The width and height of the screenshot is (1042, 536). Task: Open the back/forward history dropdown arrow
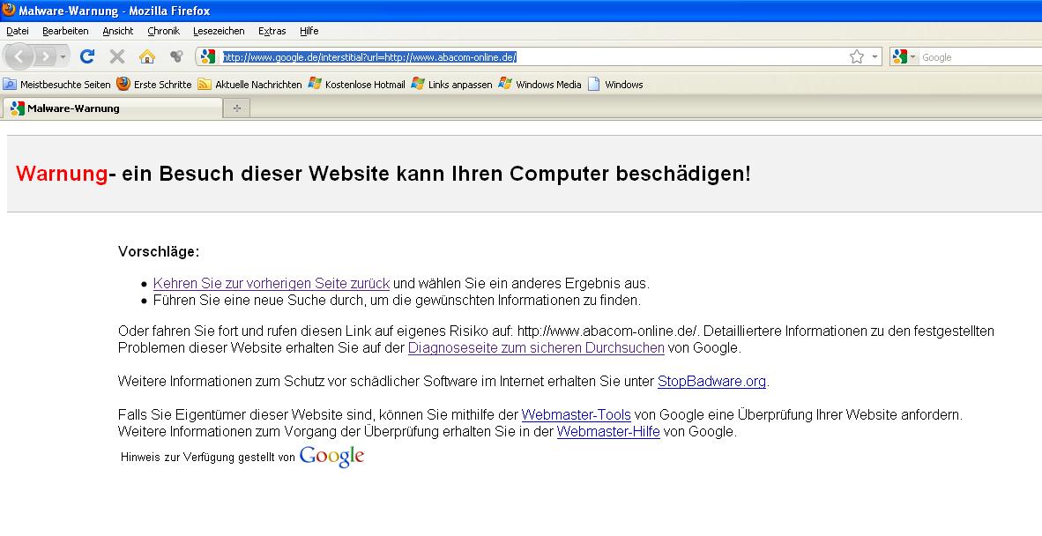(x=63, y=57)
